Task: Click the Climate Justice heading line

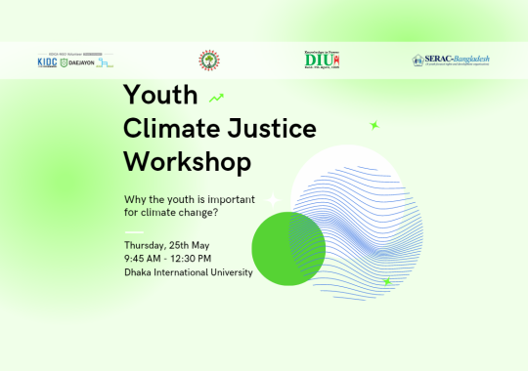Action: pos(220,128)
